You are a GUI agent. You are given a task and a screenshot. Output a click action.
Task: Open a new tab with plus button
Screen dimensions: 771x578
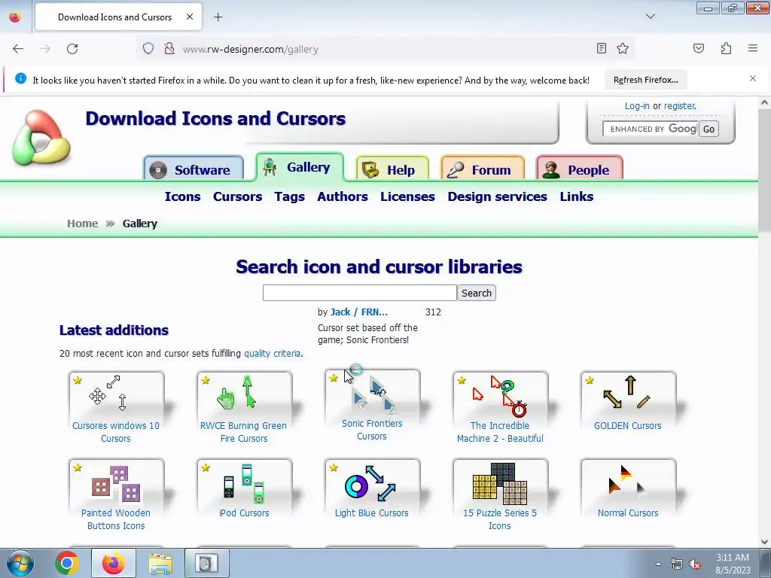point(218,17)
